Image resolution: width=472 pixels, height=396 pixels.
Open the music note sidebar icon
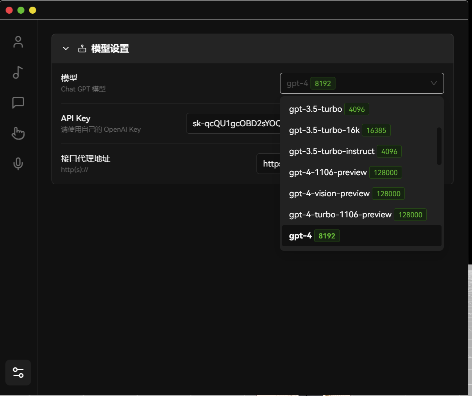click(18, 72)
